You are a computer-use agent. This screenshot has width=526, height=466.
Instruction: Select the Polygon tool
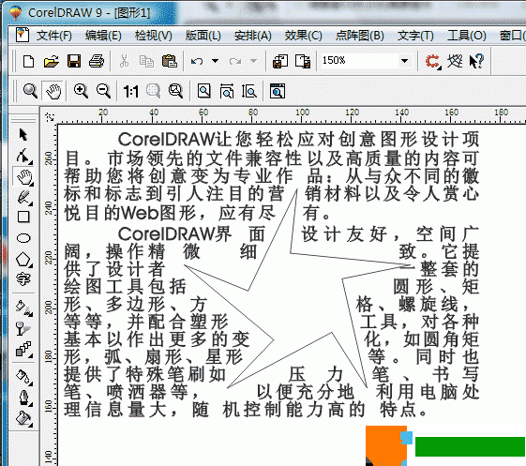[23, 260]
